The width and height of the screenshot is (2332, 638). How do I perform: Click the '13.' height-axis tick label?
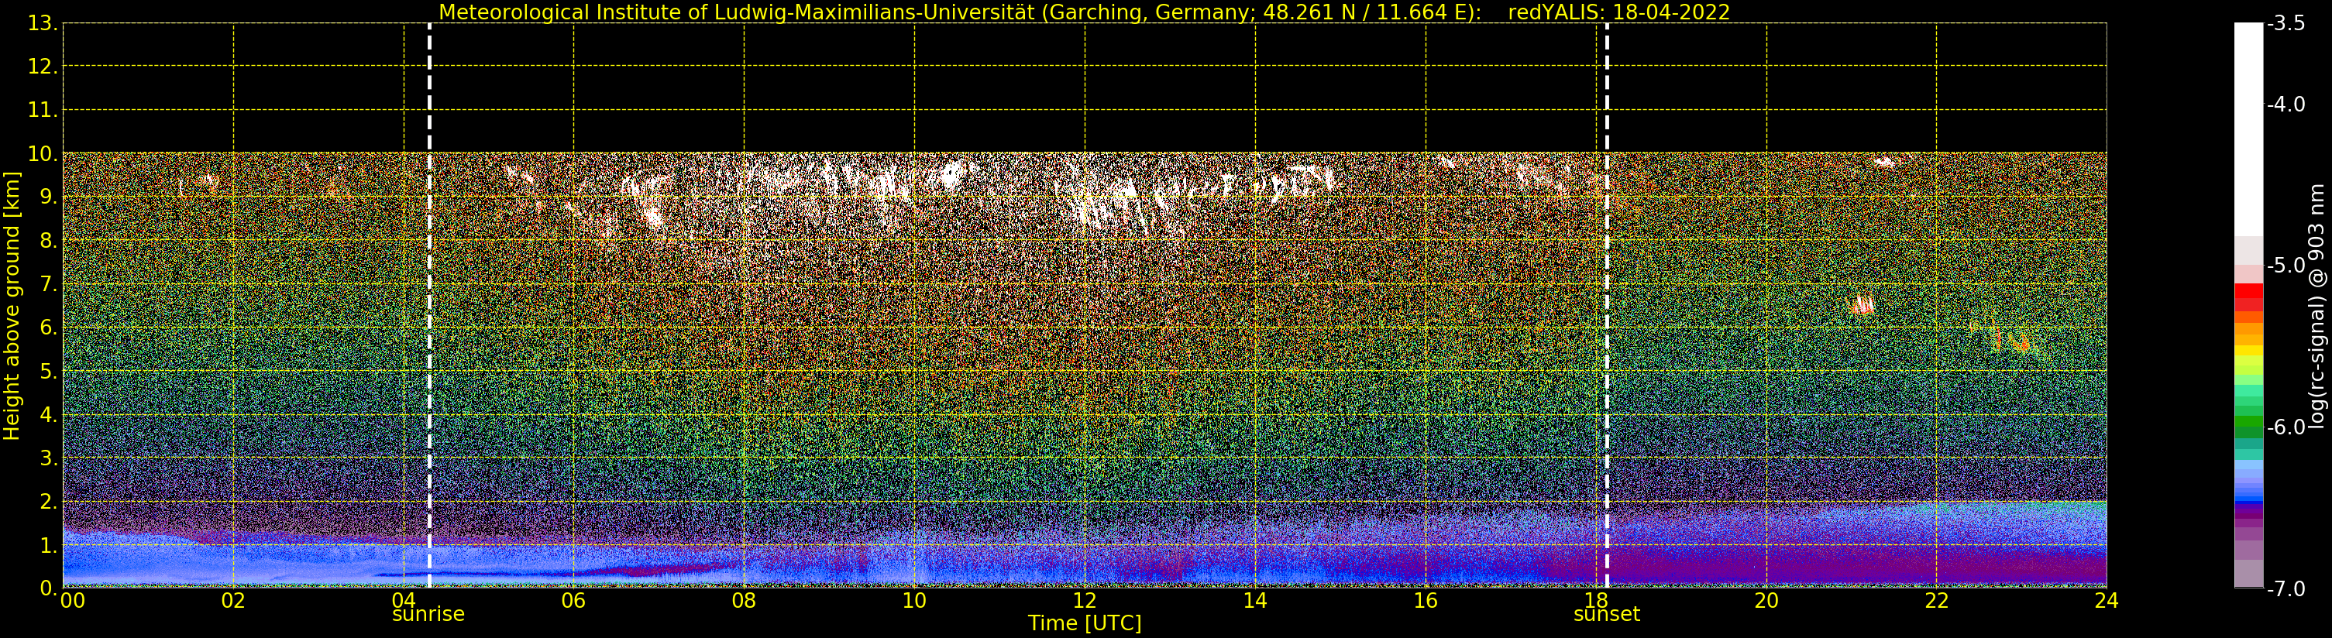[43, 23]
